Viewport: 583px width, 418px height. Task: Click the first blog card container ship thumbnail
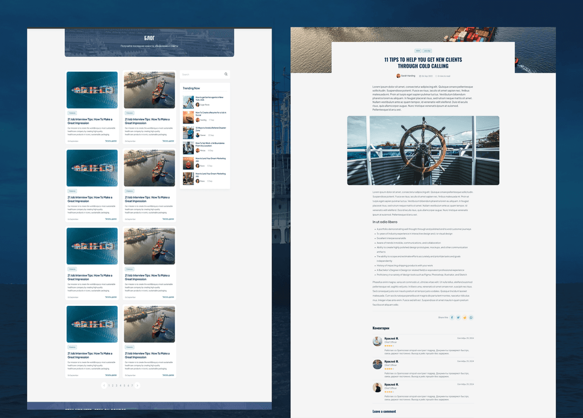click(x=92, y=90)
